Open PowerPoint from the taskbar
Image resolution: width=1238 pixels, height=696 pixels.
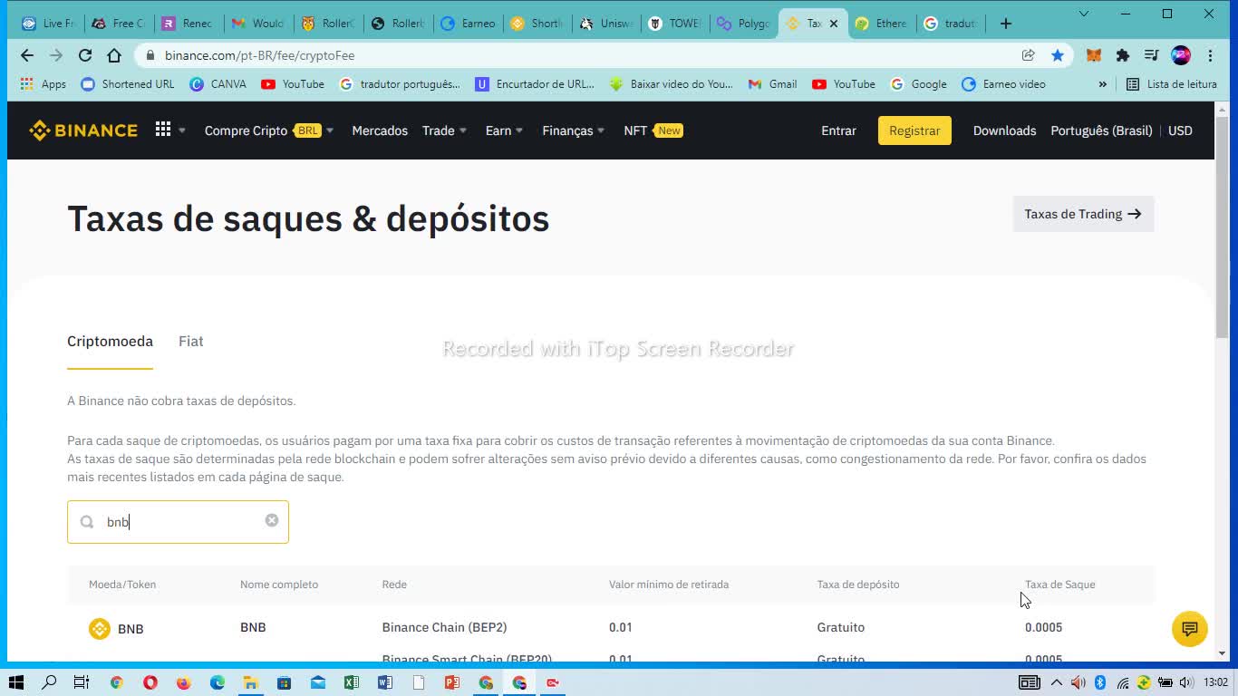(452, 682)
